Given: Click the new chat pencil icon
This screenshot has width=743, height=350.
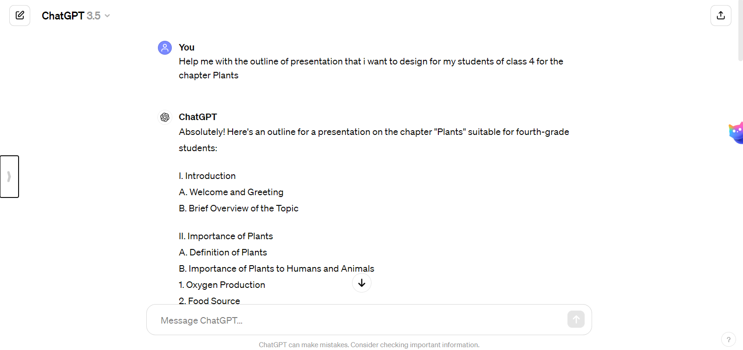Looking at the screenshot, I should pos(20,15).
